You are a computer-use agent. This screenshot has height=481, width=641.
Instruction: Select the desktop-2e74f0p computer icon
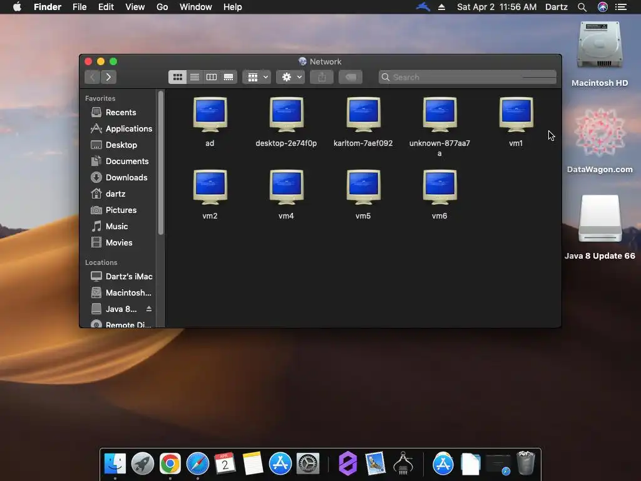click(x=286, y=116)
